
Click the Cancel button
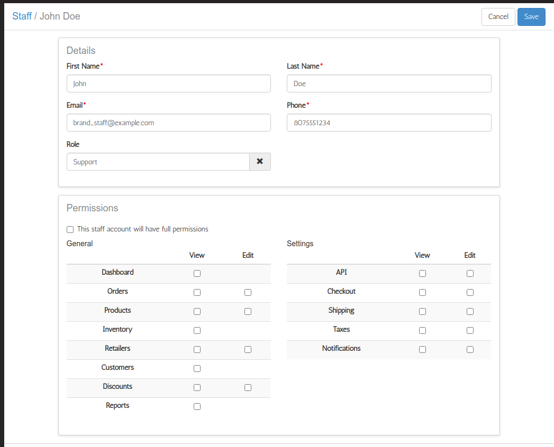click(498, 17)
